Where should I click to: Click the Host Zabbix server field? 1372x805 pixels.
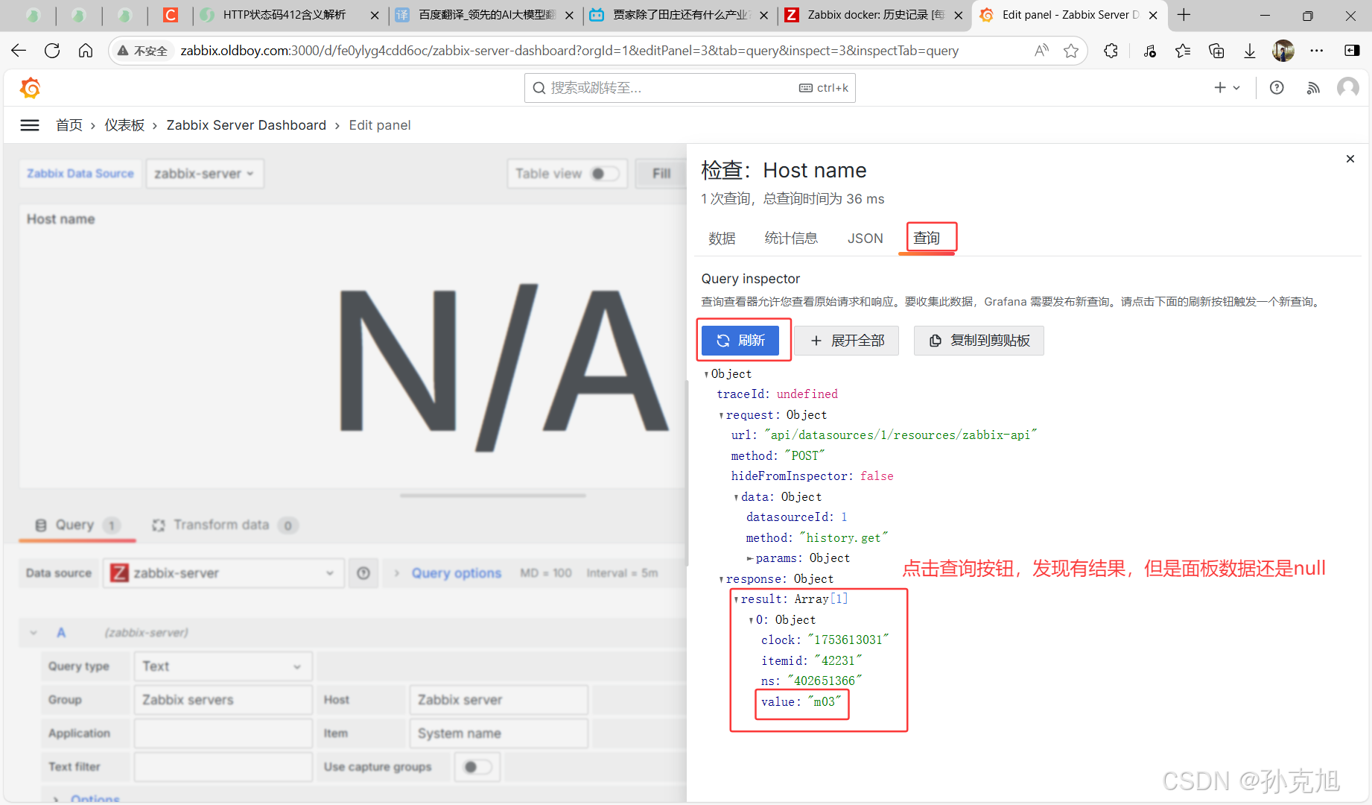[x=498, y=700]
